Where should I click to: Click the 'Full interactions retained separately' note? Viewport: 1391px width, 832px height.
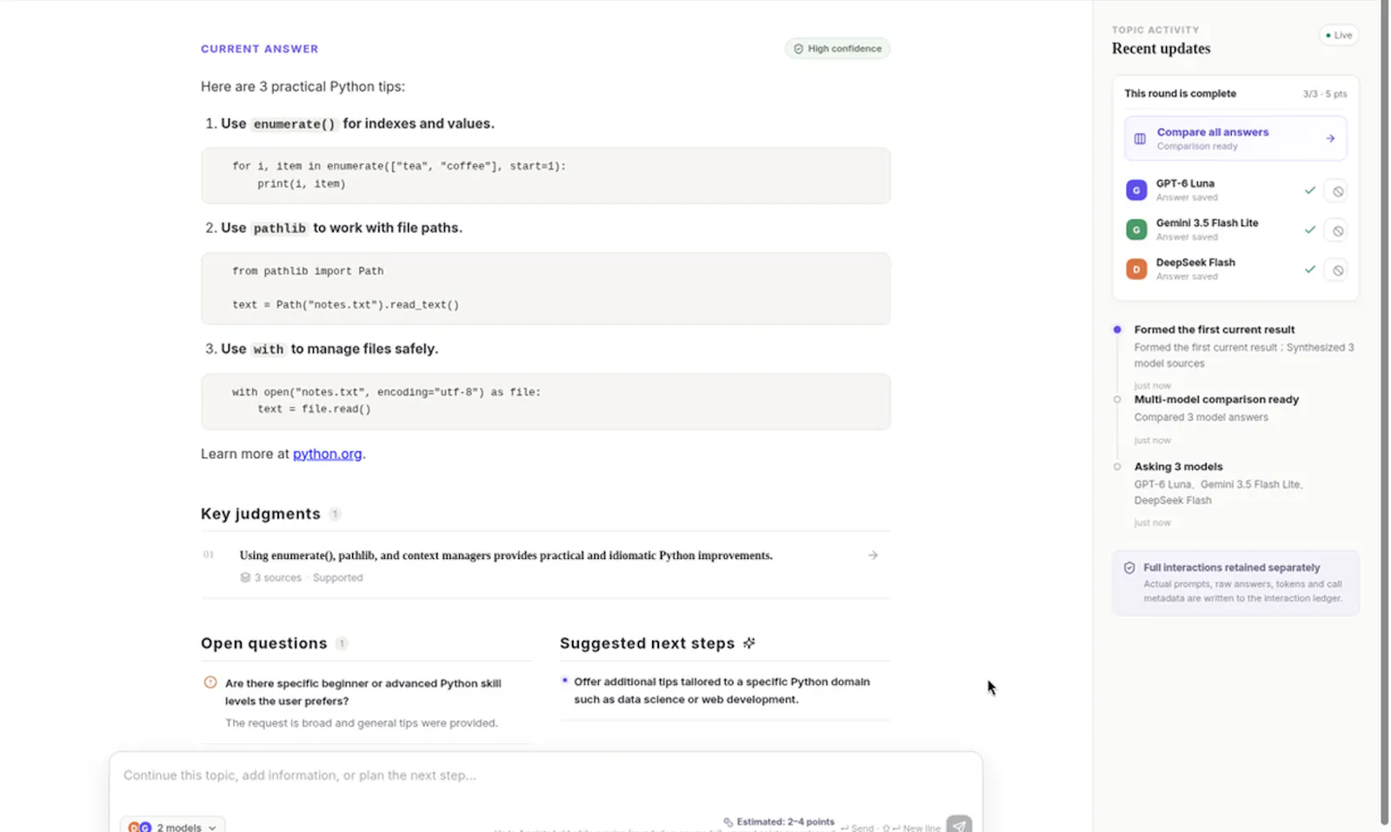(1235, 582)
